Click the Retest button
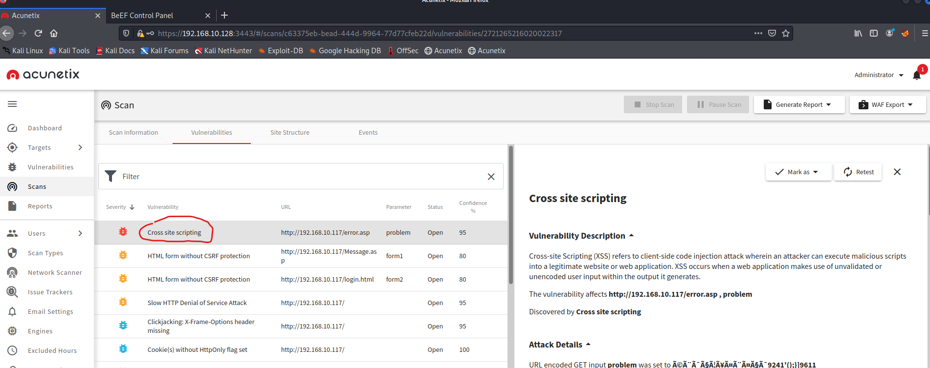The height and width of the screenshot is (368, 930). pos(858,172)
